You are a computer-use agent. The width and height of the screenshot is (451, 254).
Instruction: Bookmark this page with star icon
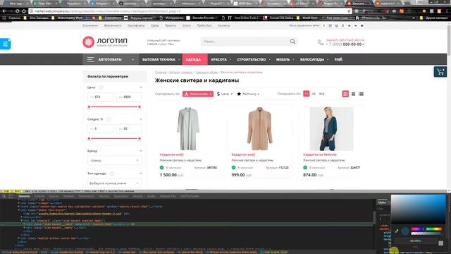pyautogui.click(x=349, y=11)
